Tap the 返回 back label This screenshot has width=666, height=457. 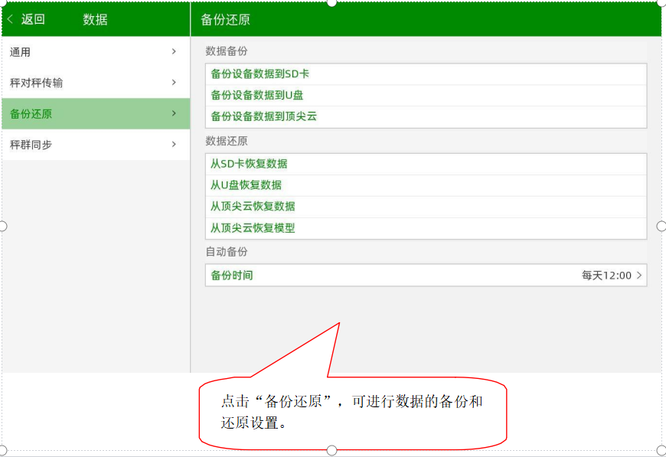click(33, 19)
